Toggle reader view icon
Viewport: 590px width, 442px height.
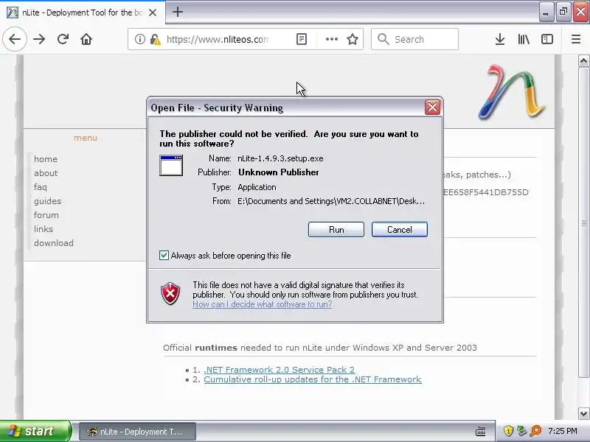302,39
